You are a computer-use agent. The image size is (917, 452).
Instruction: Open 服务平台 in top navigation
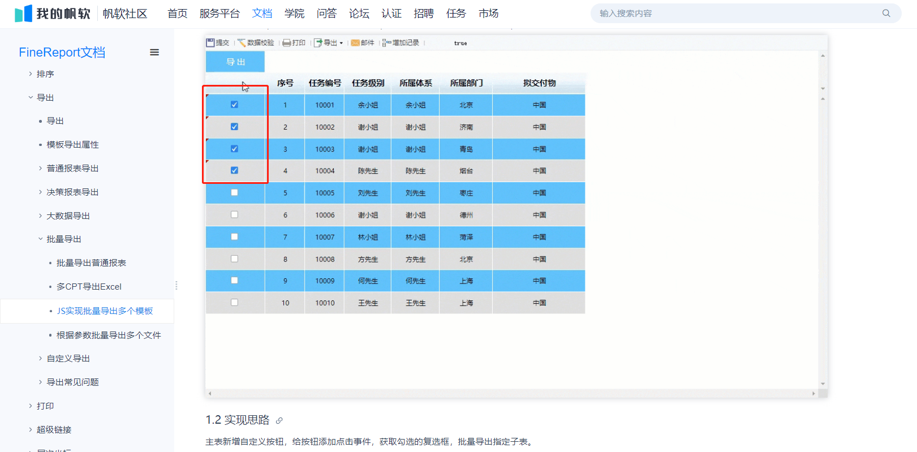(219, 14)
